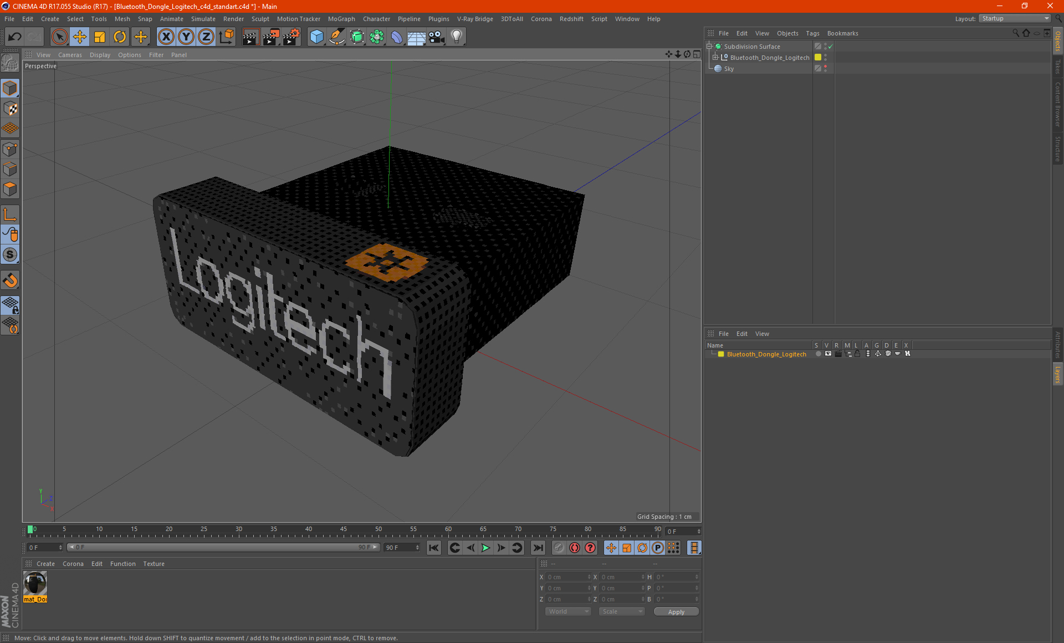The width and height of the screenshot is (1064, 643).
Task: Toggle layer view eye icon
Action: coord(828,354)
